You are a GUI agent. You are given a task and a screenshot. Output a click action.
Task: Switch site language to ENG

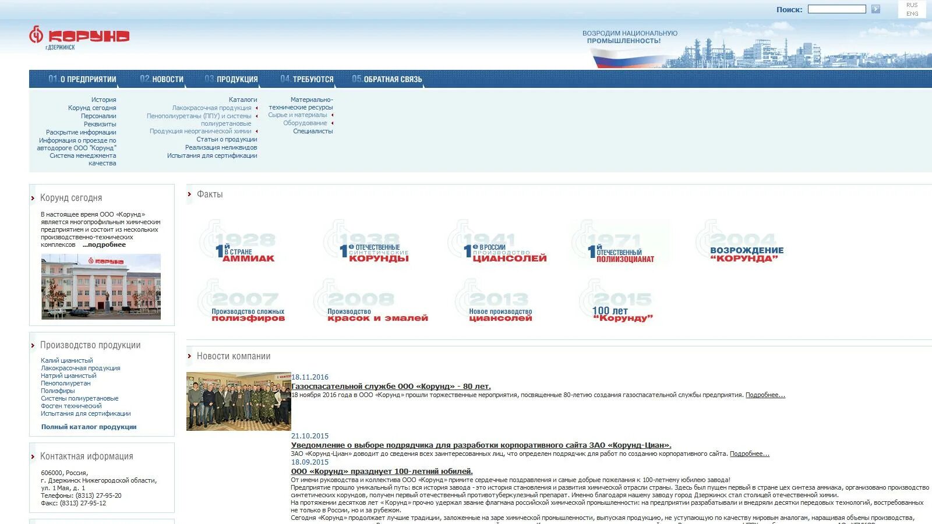coord(912,13)
